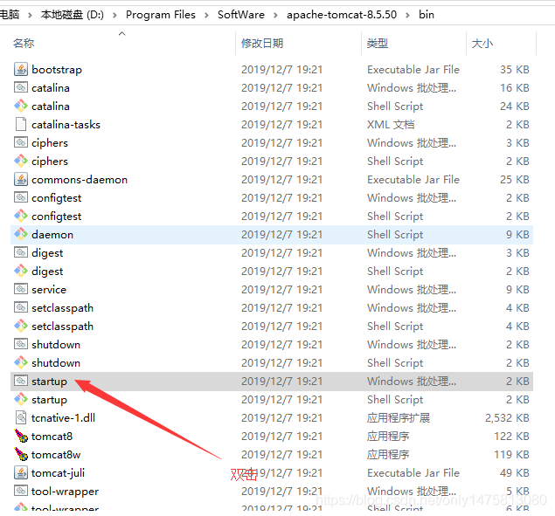Click the ciphers batch file icon
The height and width of the screenshot is (516, 555).
pos(21,143)
